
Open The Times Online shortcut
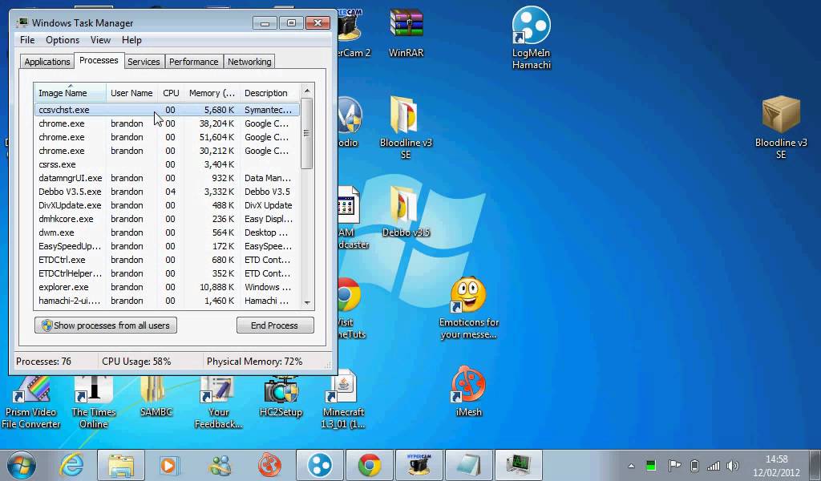[x=94, y=402]
